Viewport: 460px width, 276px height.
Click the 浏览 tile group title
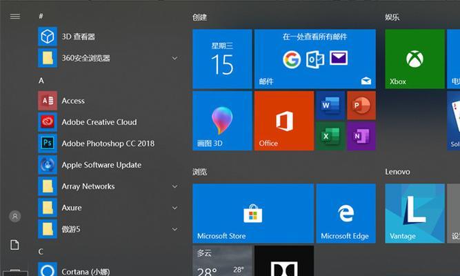click(199, 172)
